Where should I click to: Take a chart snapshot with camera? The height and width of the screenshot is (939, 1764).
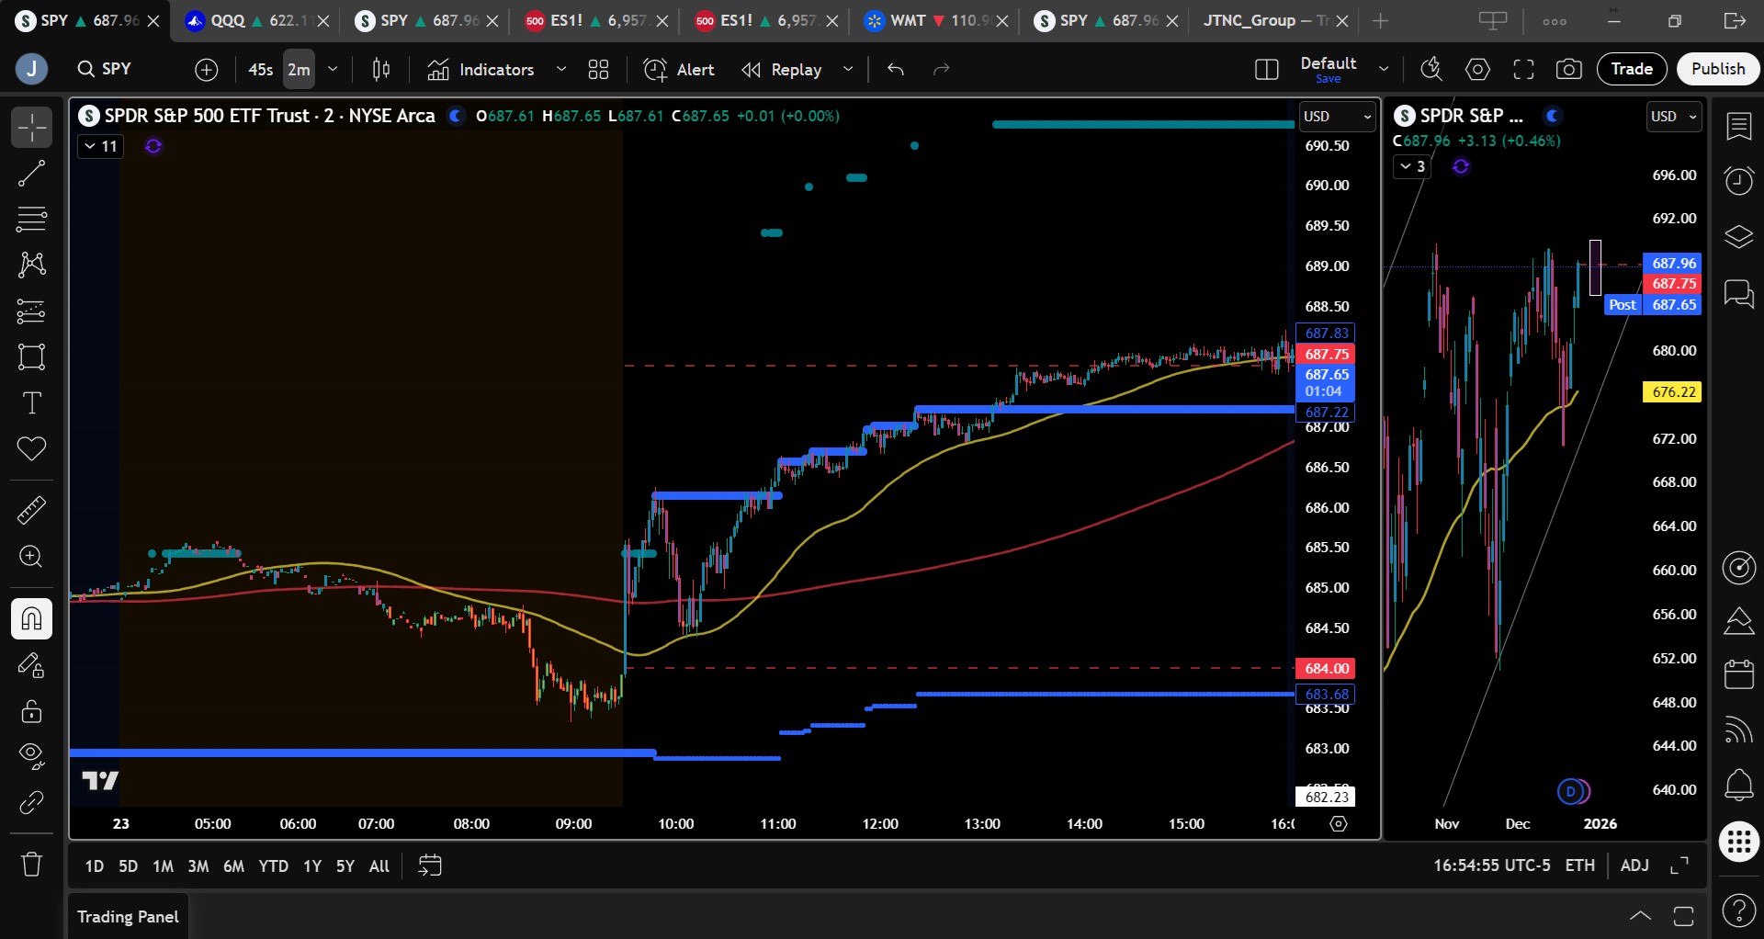(x=1569, y=70)
